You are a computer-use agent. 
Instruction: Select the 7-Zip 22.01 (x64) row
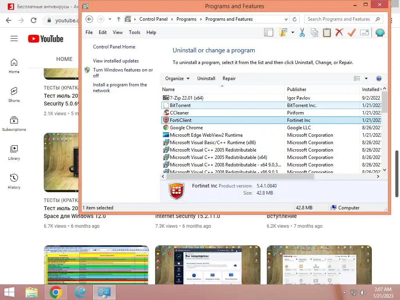(271, 98)
